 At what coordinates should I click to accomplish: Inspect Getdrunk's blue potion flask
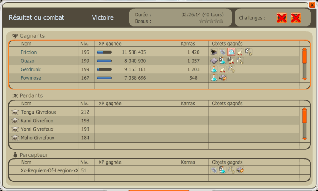click(214, 69)
